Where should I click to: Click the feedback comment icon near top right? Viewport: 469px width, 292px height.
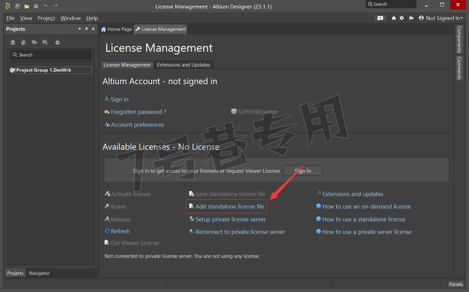click(380, 18)
